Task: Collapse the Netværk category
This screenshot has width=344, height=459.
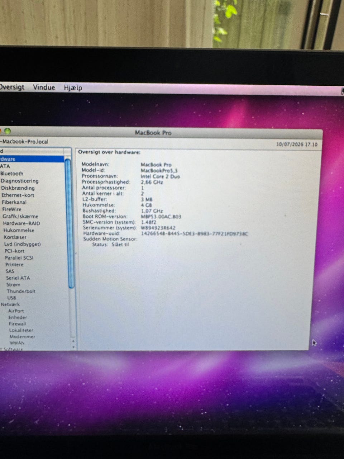Action: click(10, 304)
